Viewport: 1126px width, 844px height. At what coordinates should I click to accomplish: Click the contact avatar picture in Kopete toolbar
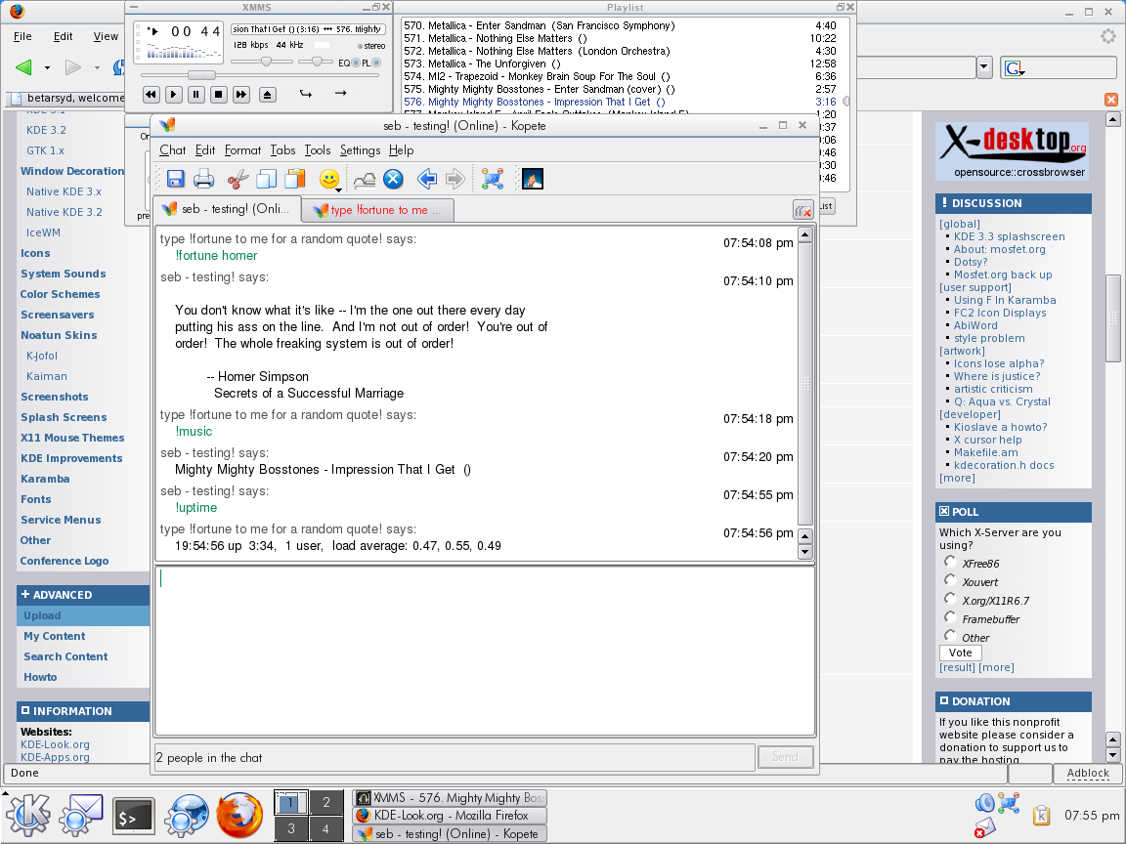[x=532, y=179]
